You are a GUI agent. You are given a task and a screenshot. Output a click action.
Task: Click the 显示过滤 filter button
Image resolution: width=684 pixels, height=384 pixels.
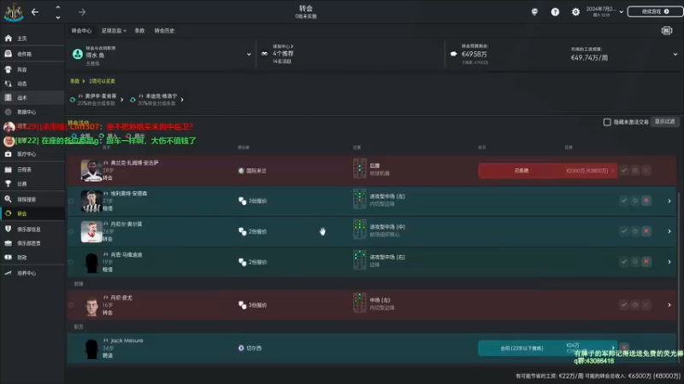pos(665,122)
